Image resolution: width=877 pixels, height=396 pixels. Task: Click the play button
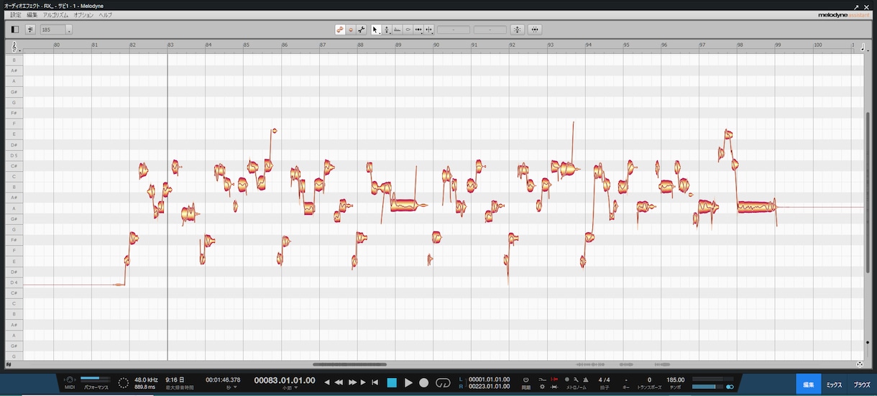(x=408, y=382)
